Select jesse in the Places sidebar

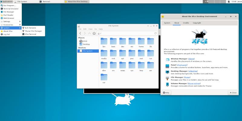click(85, 41)
